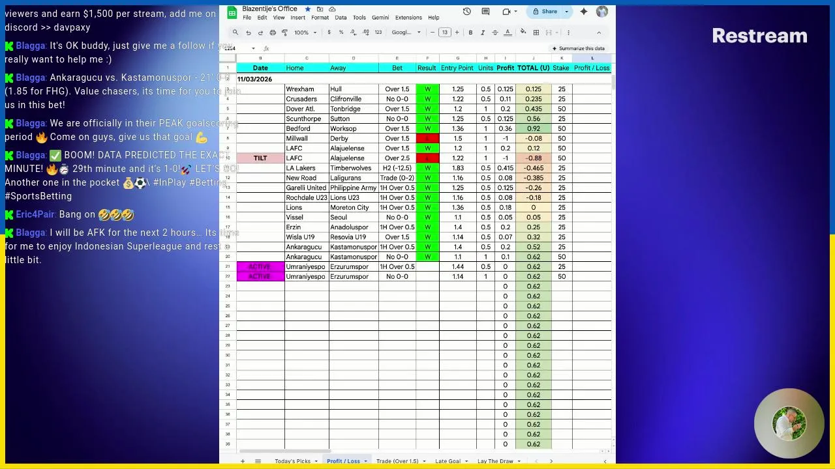Toggle italic formatting
835x469 pixels.
click(x=483, y=33)
